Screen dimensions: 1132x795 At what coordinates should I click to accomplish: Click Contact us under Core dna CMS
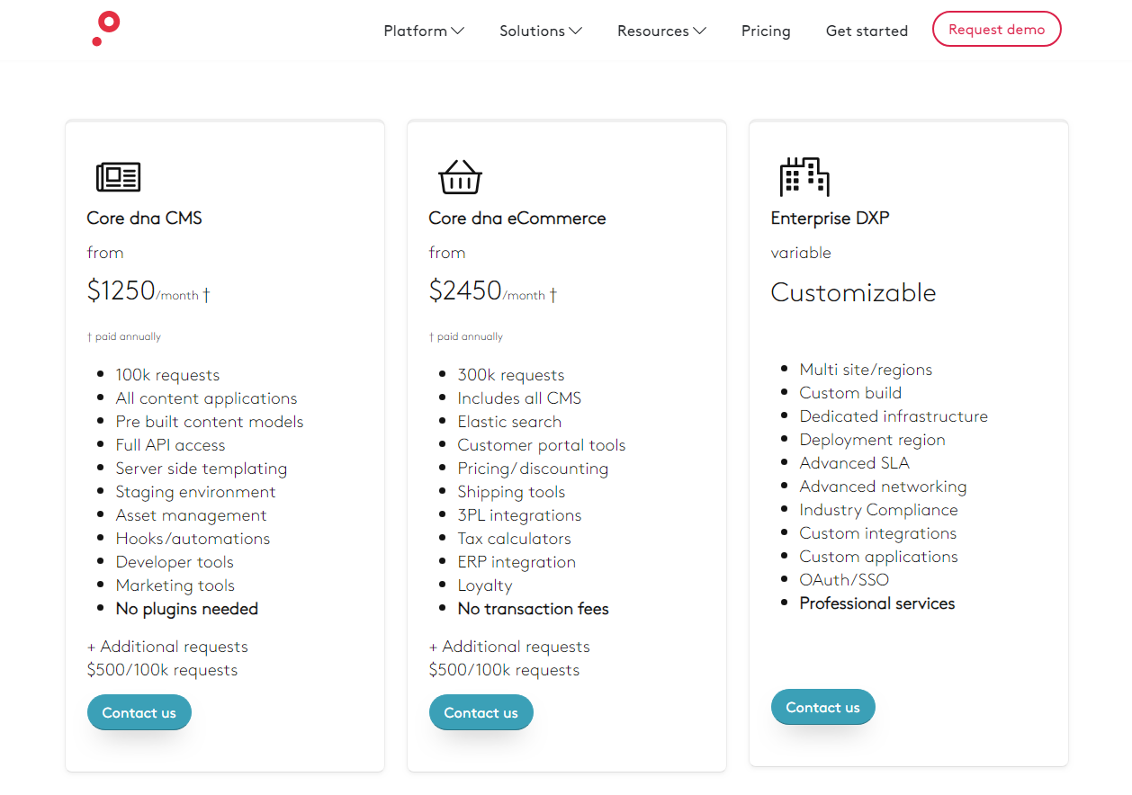click(139, 711)
